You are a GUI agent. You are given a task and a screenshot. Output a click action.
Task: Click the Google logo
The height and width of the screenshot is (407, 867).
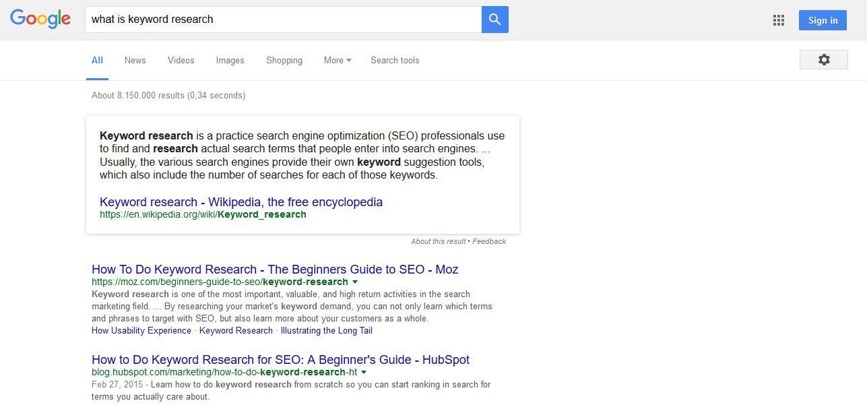[40, 20]
